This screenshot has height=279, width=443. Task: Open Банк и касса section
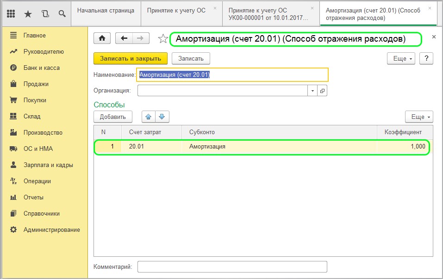tap(42, 68)
